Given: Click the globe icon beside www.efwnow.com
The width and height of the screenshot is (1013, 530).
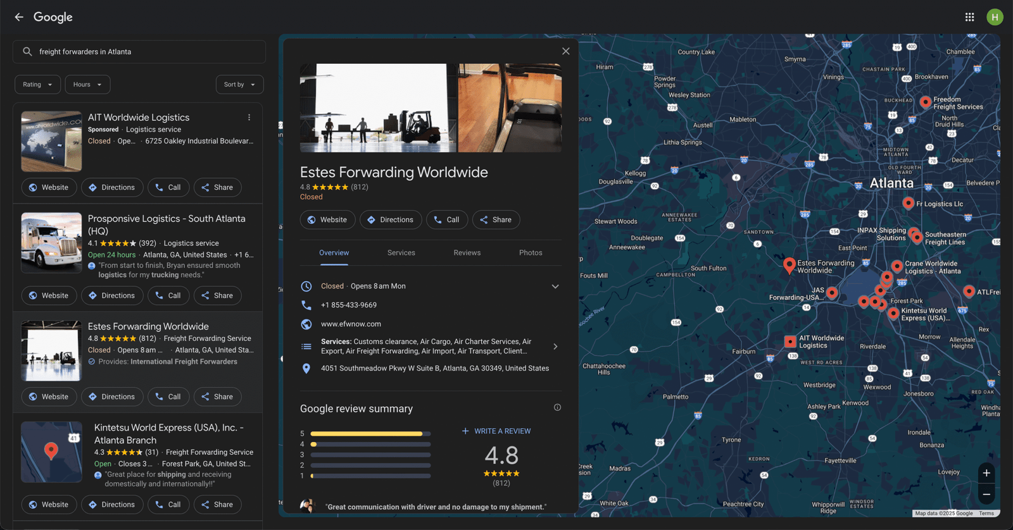Looking at the screenshot, I should (x=306, y=324).
